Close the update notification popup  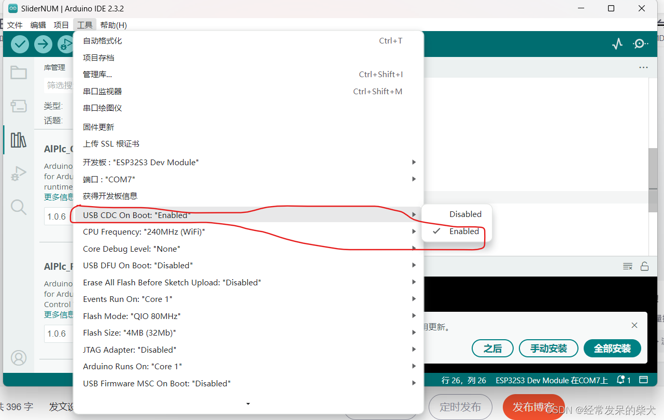pos(634,325)
